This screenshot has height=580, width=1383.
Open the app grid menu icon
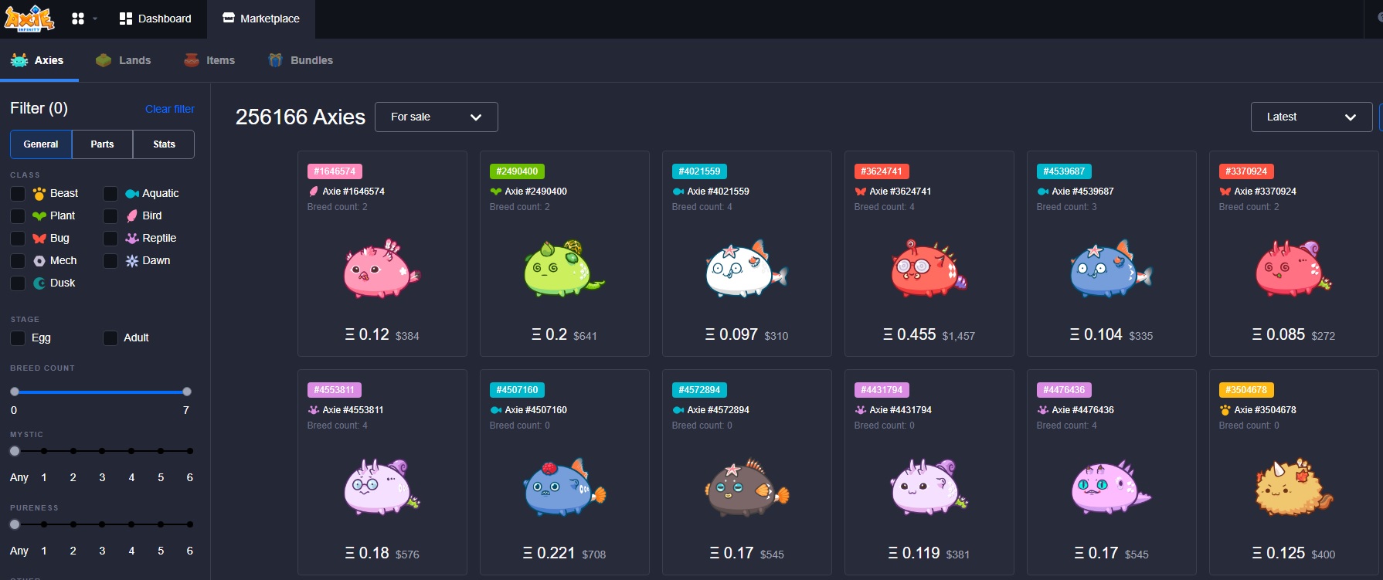click(x=78, y=19)
